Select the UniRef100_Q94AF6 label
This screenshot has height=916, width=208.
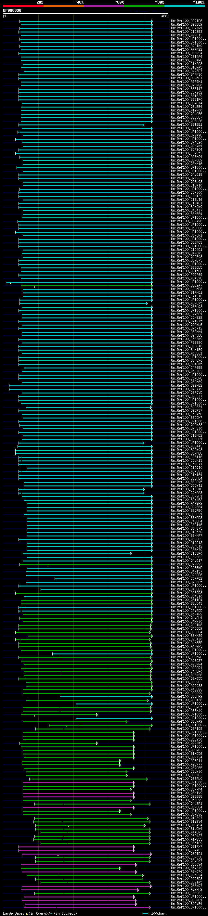[186, 114]
